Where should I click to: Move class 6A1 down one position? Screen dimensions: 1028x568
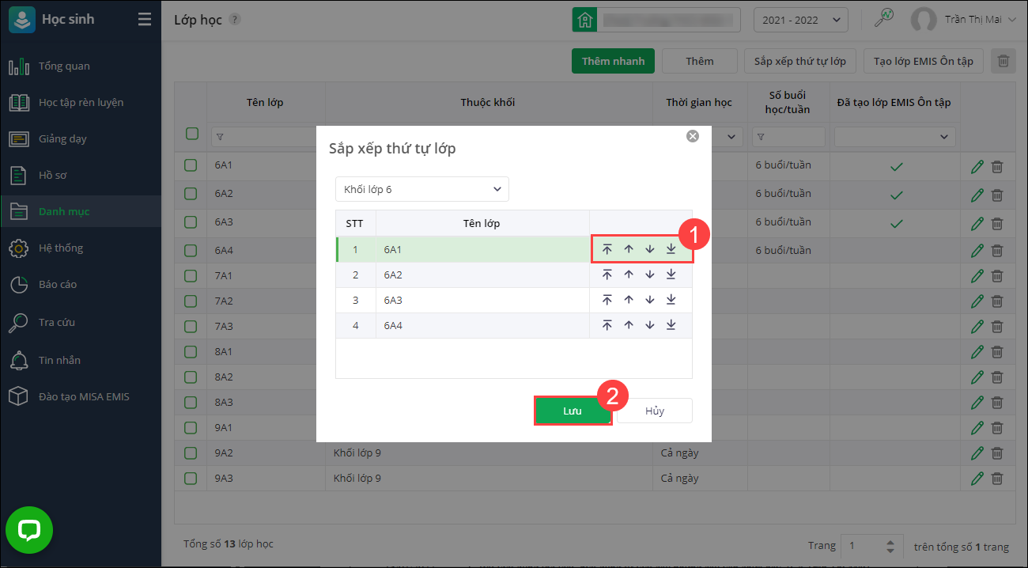(650, 249)
